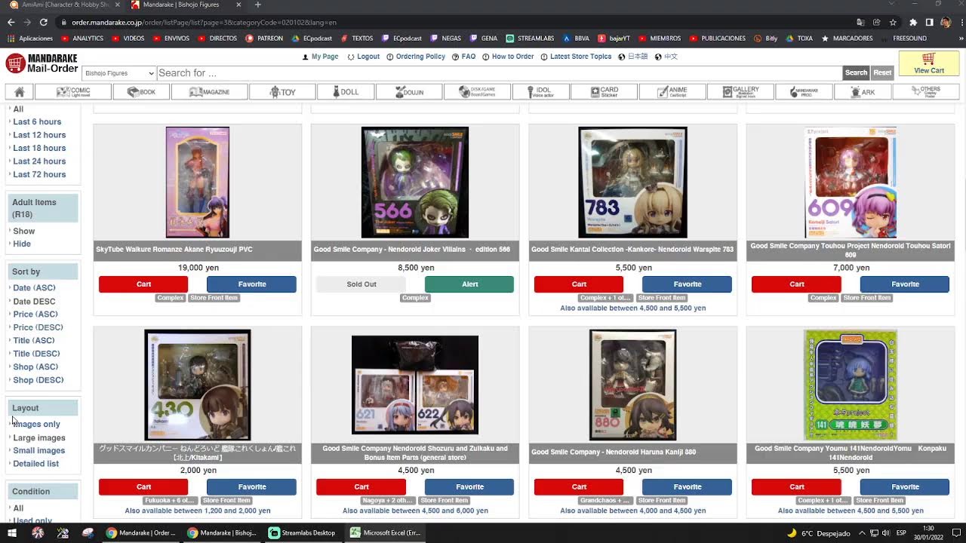Viewport: 966px width, 543px height.
Task: Open the Mandarake Prod. category
Action: [x=804, y=92]
